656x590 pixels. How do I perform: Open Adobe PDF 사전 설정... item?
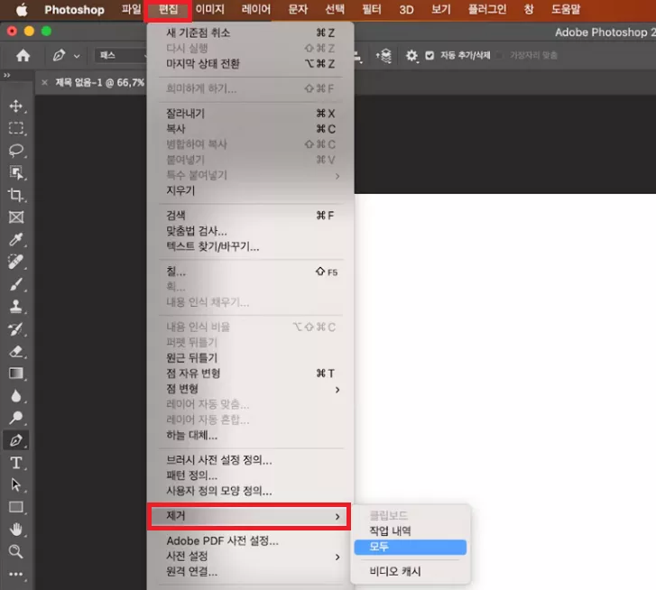tap(251, 540)
